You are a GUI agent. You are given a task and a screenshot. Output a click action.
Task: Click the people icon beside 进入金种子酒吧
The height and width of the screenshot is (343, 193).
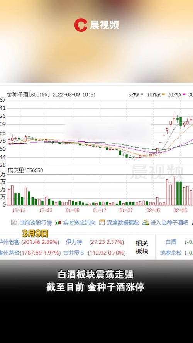click(x=146, y=223)
